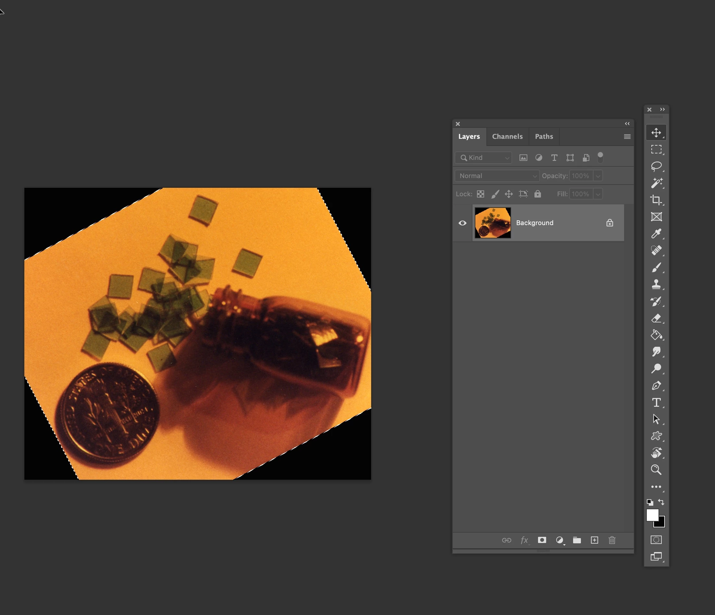Toggle Quick Mask mode
The width and height of the screenshot is (715, 615).
click(656, 540)
